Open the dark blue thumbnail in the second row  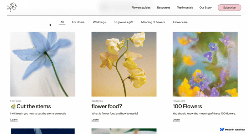click(43, 131)
